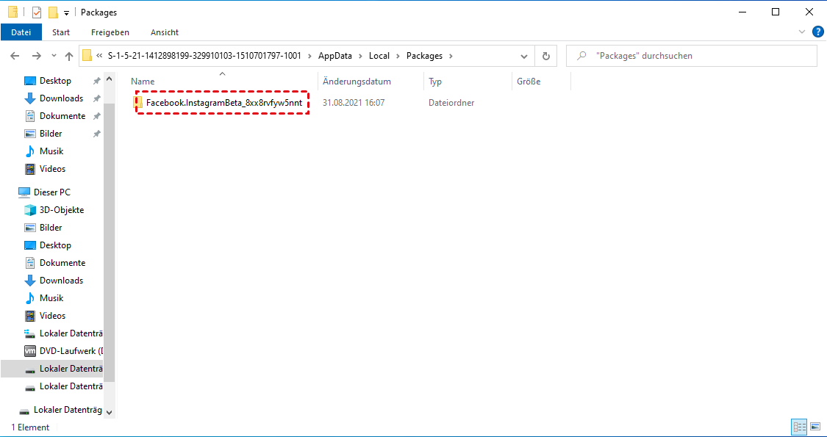Open the help question mark icon

pos(817,32)
